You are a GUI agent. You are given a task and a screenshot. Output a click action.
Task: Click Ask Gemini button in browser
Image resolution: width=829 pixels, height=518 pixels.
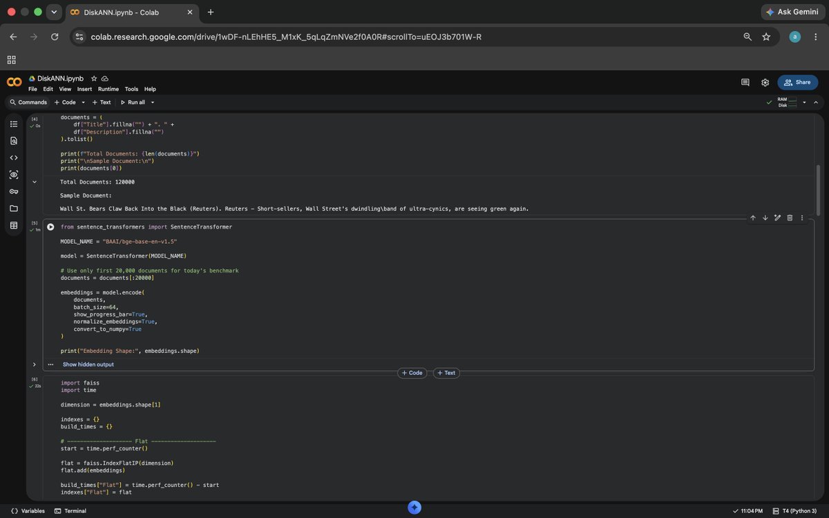pos(792,12)
